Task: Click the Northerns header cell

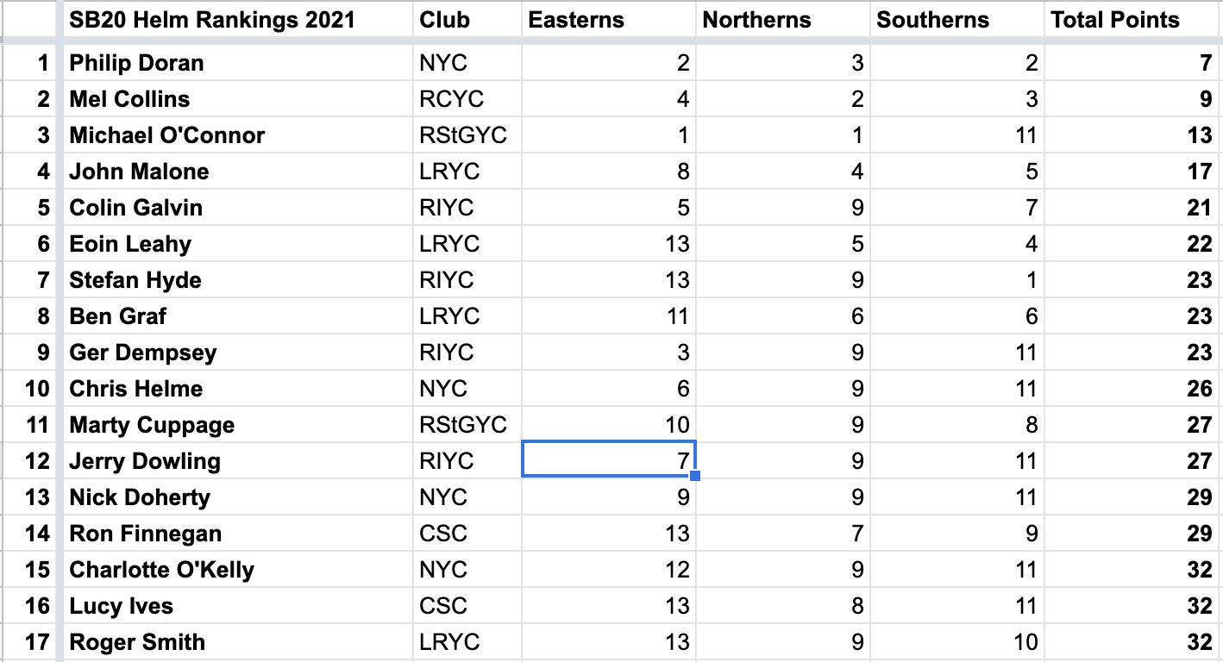Action: pyautogui.click(x=783, y=19)
